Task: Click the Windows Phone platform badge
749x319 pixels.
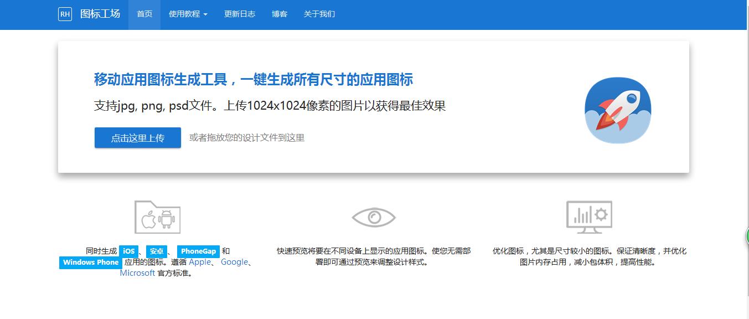Action: (90, 263)
